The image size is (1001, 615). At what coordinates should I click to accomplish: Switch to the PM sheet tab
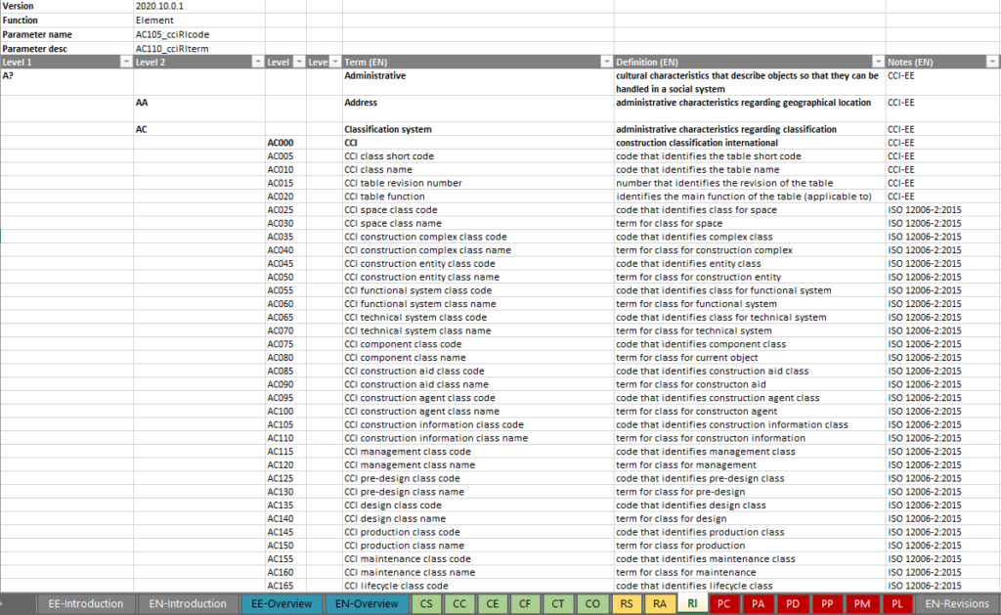pyautogui.click(x=862, y=604)
